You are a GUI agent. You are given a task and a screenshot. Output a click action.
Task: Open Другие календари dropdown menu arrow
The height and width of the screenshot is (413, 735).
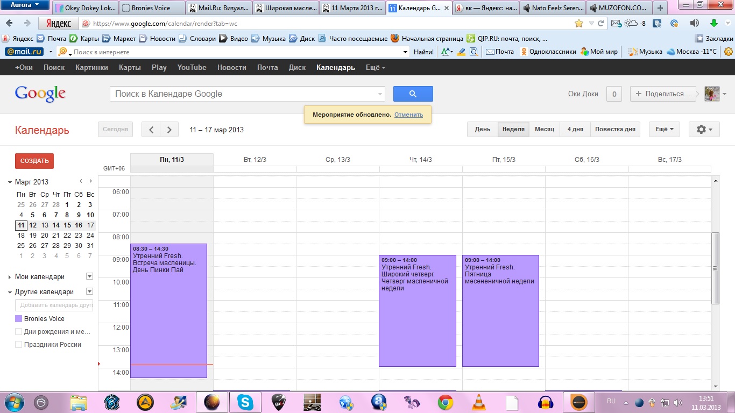click(x=90, y=291)
